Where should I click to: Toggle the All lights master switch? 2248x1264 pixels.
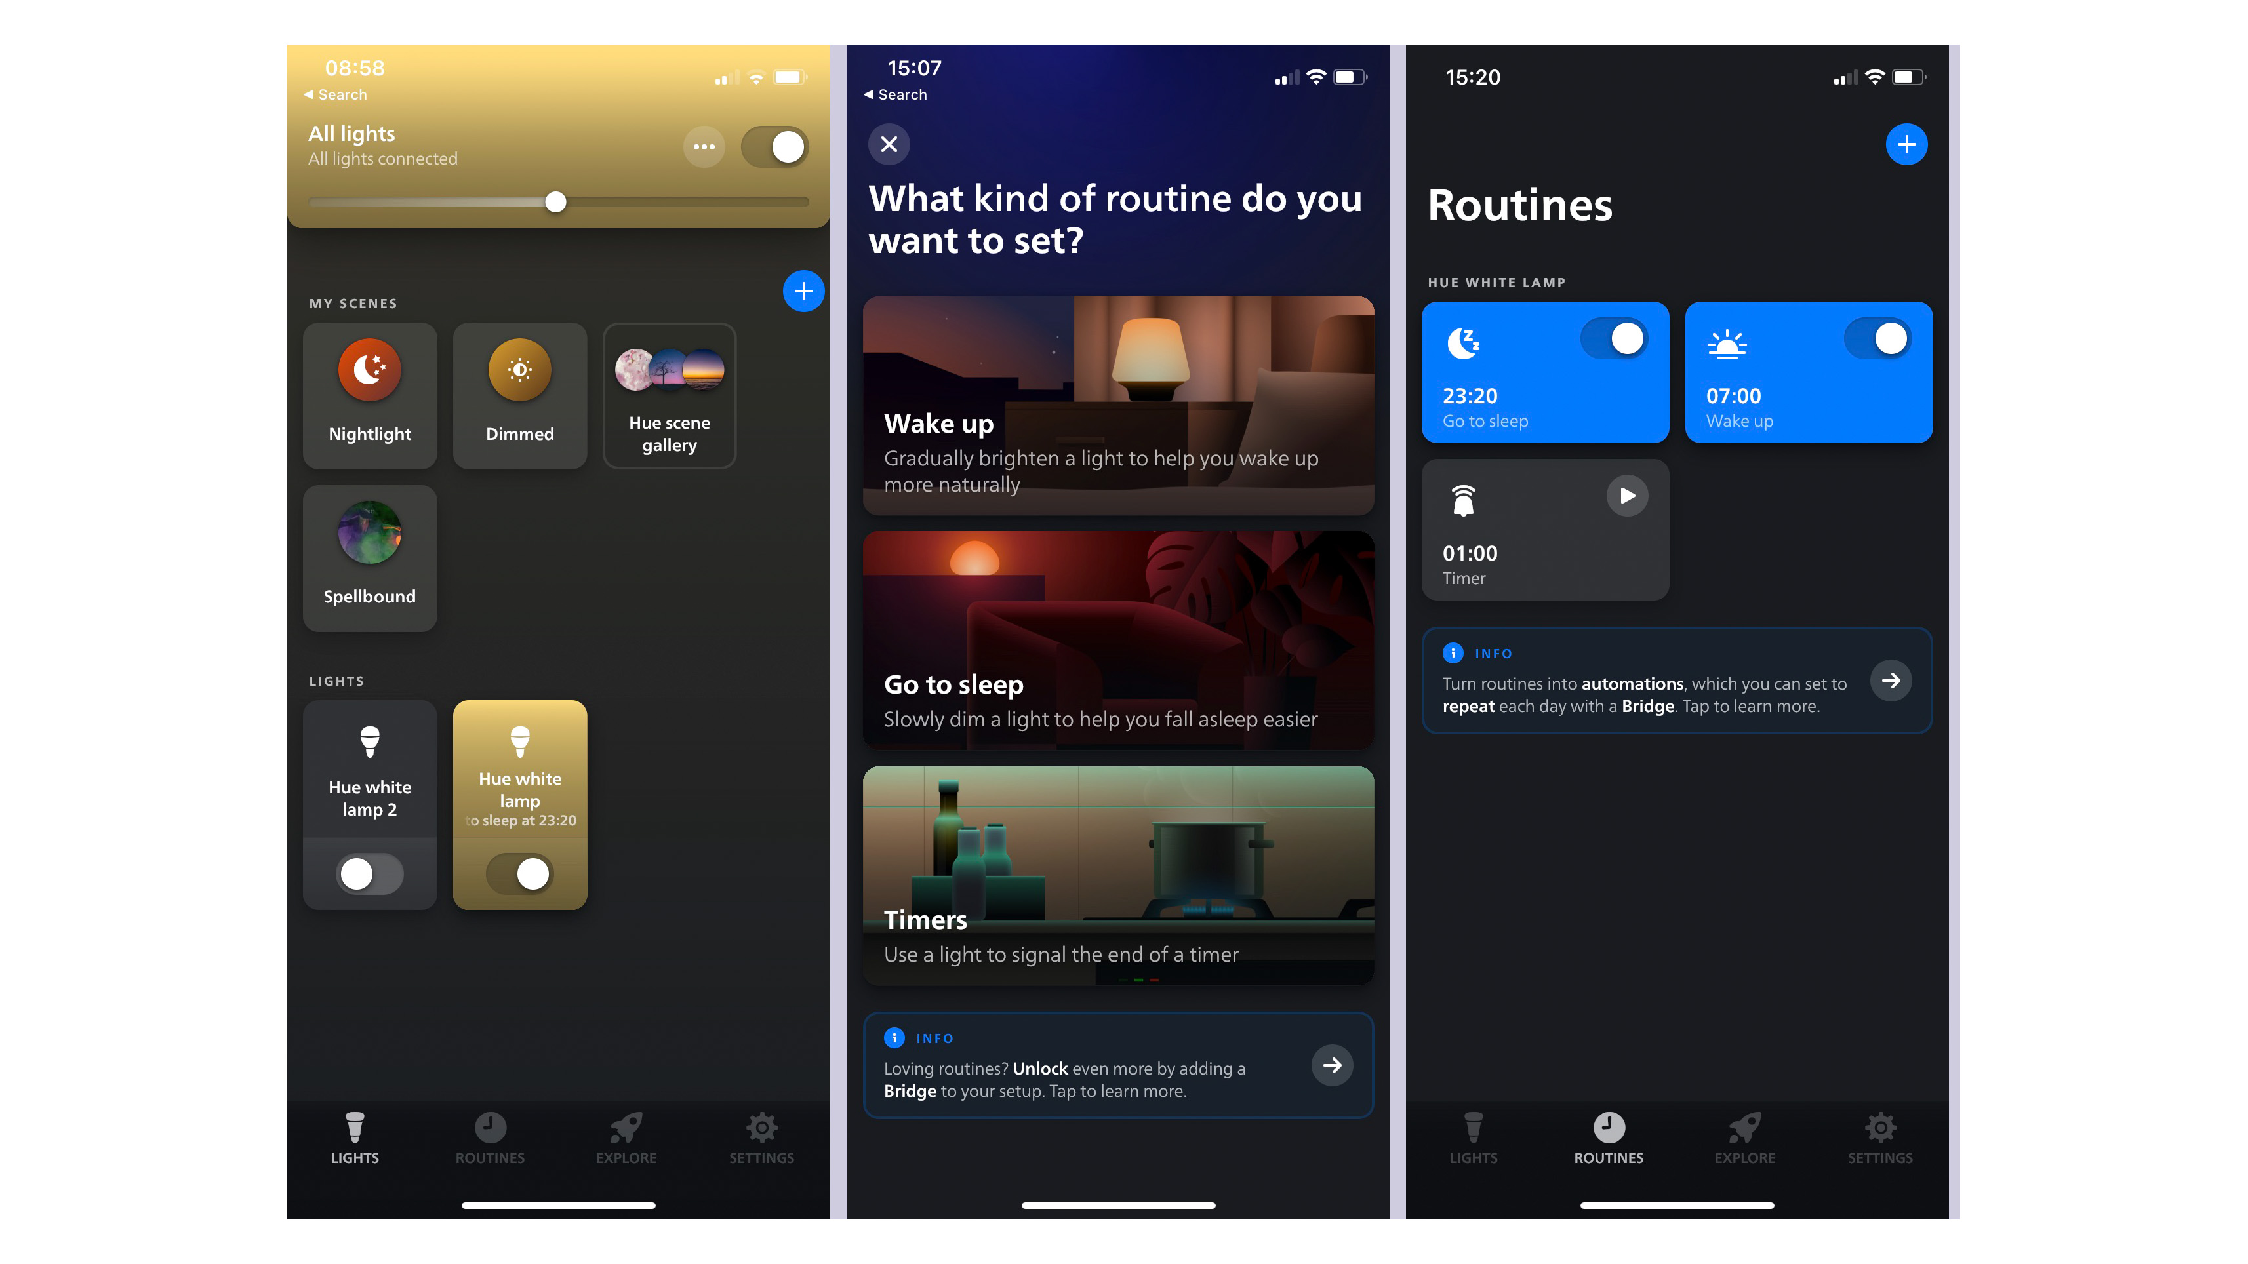[x=776, y=144]
